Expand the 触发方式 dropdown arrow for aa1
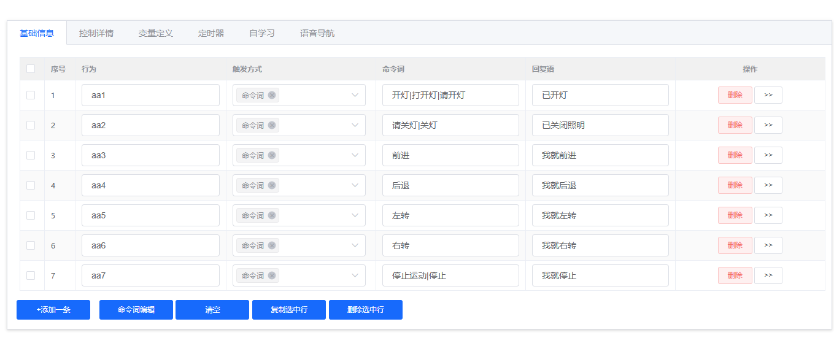Screen dimensions: 834x346 click(355, 95)
